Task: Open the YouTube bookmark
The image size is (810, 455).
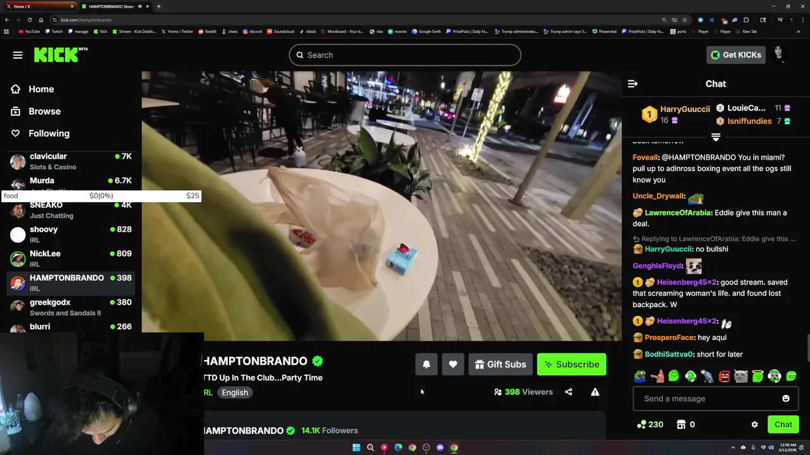Action: point(28,31)
